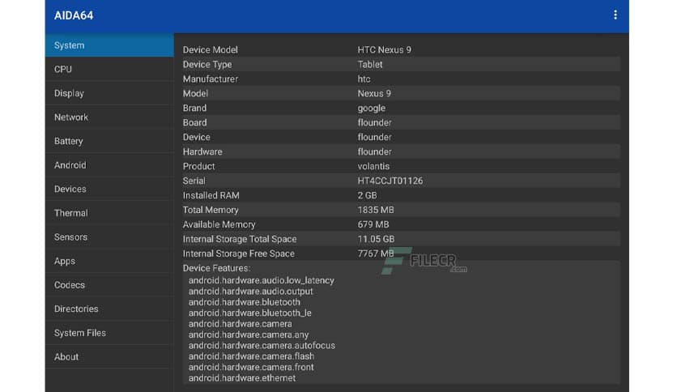The image size is (677, 392).
Task: Select the Device Type value Tablet
Action: pos(370,64)
